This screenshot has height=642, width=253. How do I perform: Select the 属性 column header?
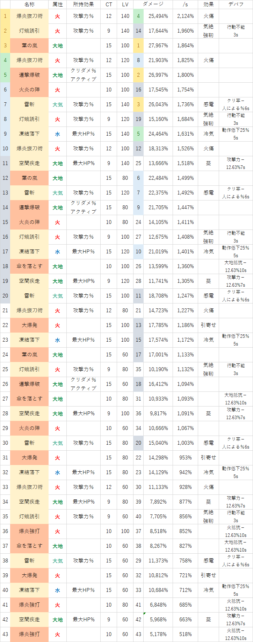[x=57, y=5]
